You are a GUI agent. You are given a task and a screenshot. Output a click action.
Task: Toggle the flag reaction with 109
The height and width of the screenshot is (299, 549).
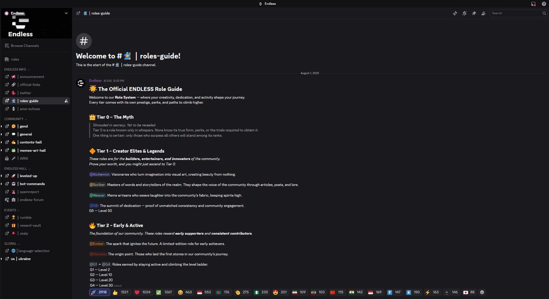pos(299,292)
